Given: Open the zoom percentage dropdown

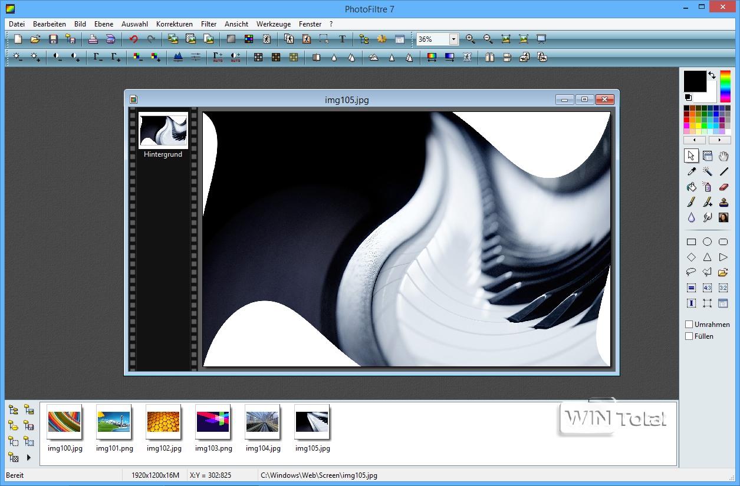Looking at the screenshot, I should tap(453, 39).
